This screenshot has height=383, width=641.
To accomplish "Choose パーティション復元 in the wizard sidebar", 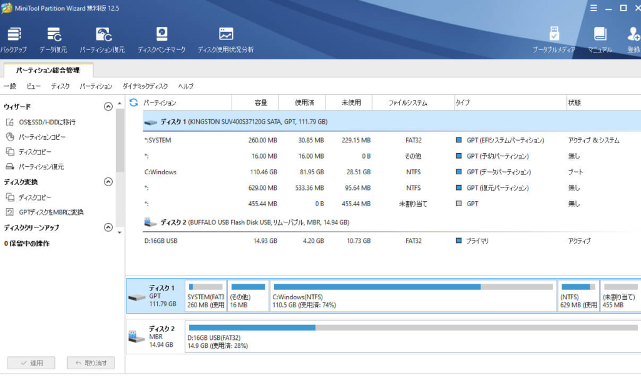I will (35, 166).
